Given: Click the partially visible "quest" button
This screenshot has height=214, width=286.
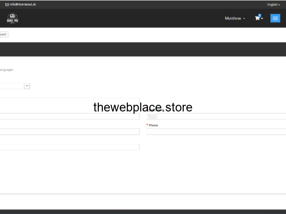Looking at the screenshot, I should pyautogui.click(x=4, y=34).
